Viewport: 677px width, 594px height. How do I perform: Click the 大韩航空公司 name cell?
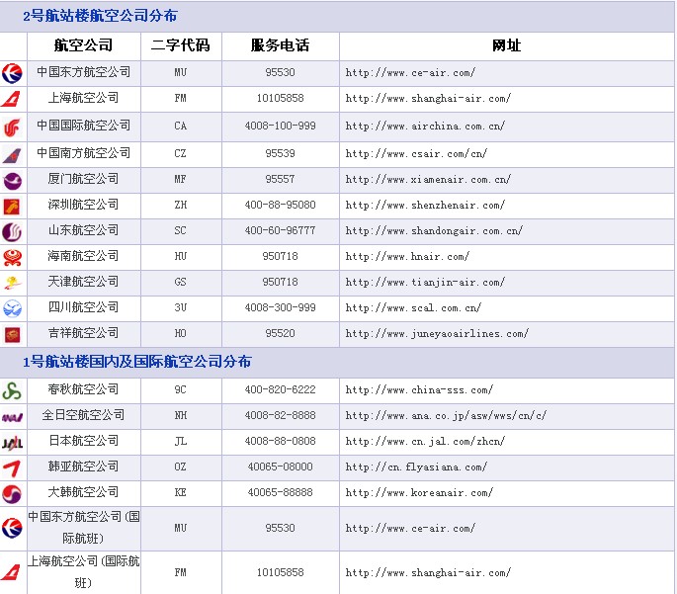tap(83, 492)
